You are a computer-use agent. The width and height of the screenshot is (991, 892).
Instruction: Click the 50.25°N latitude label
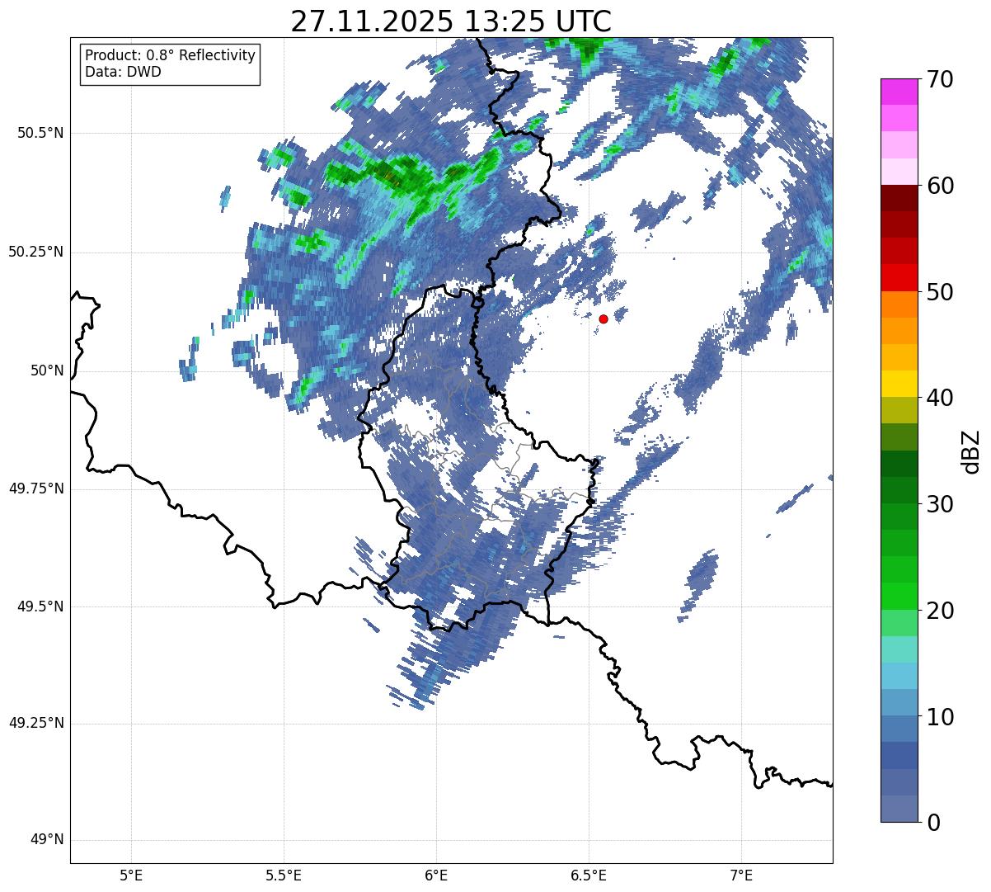click(x=36, y=252)
